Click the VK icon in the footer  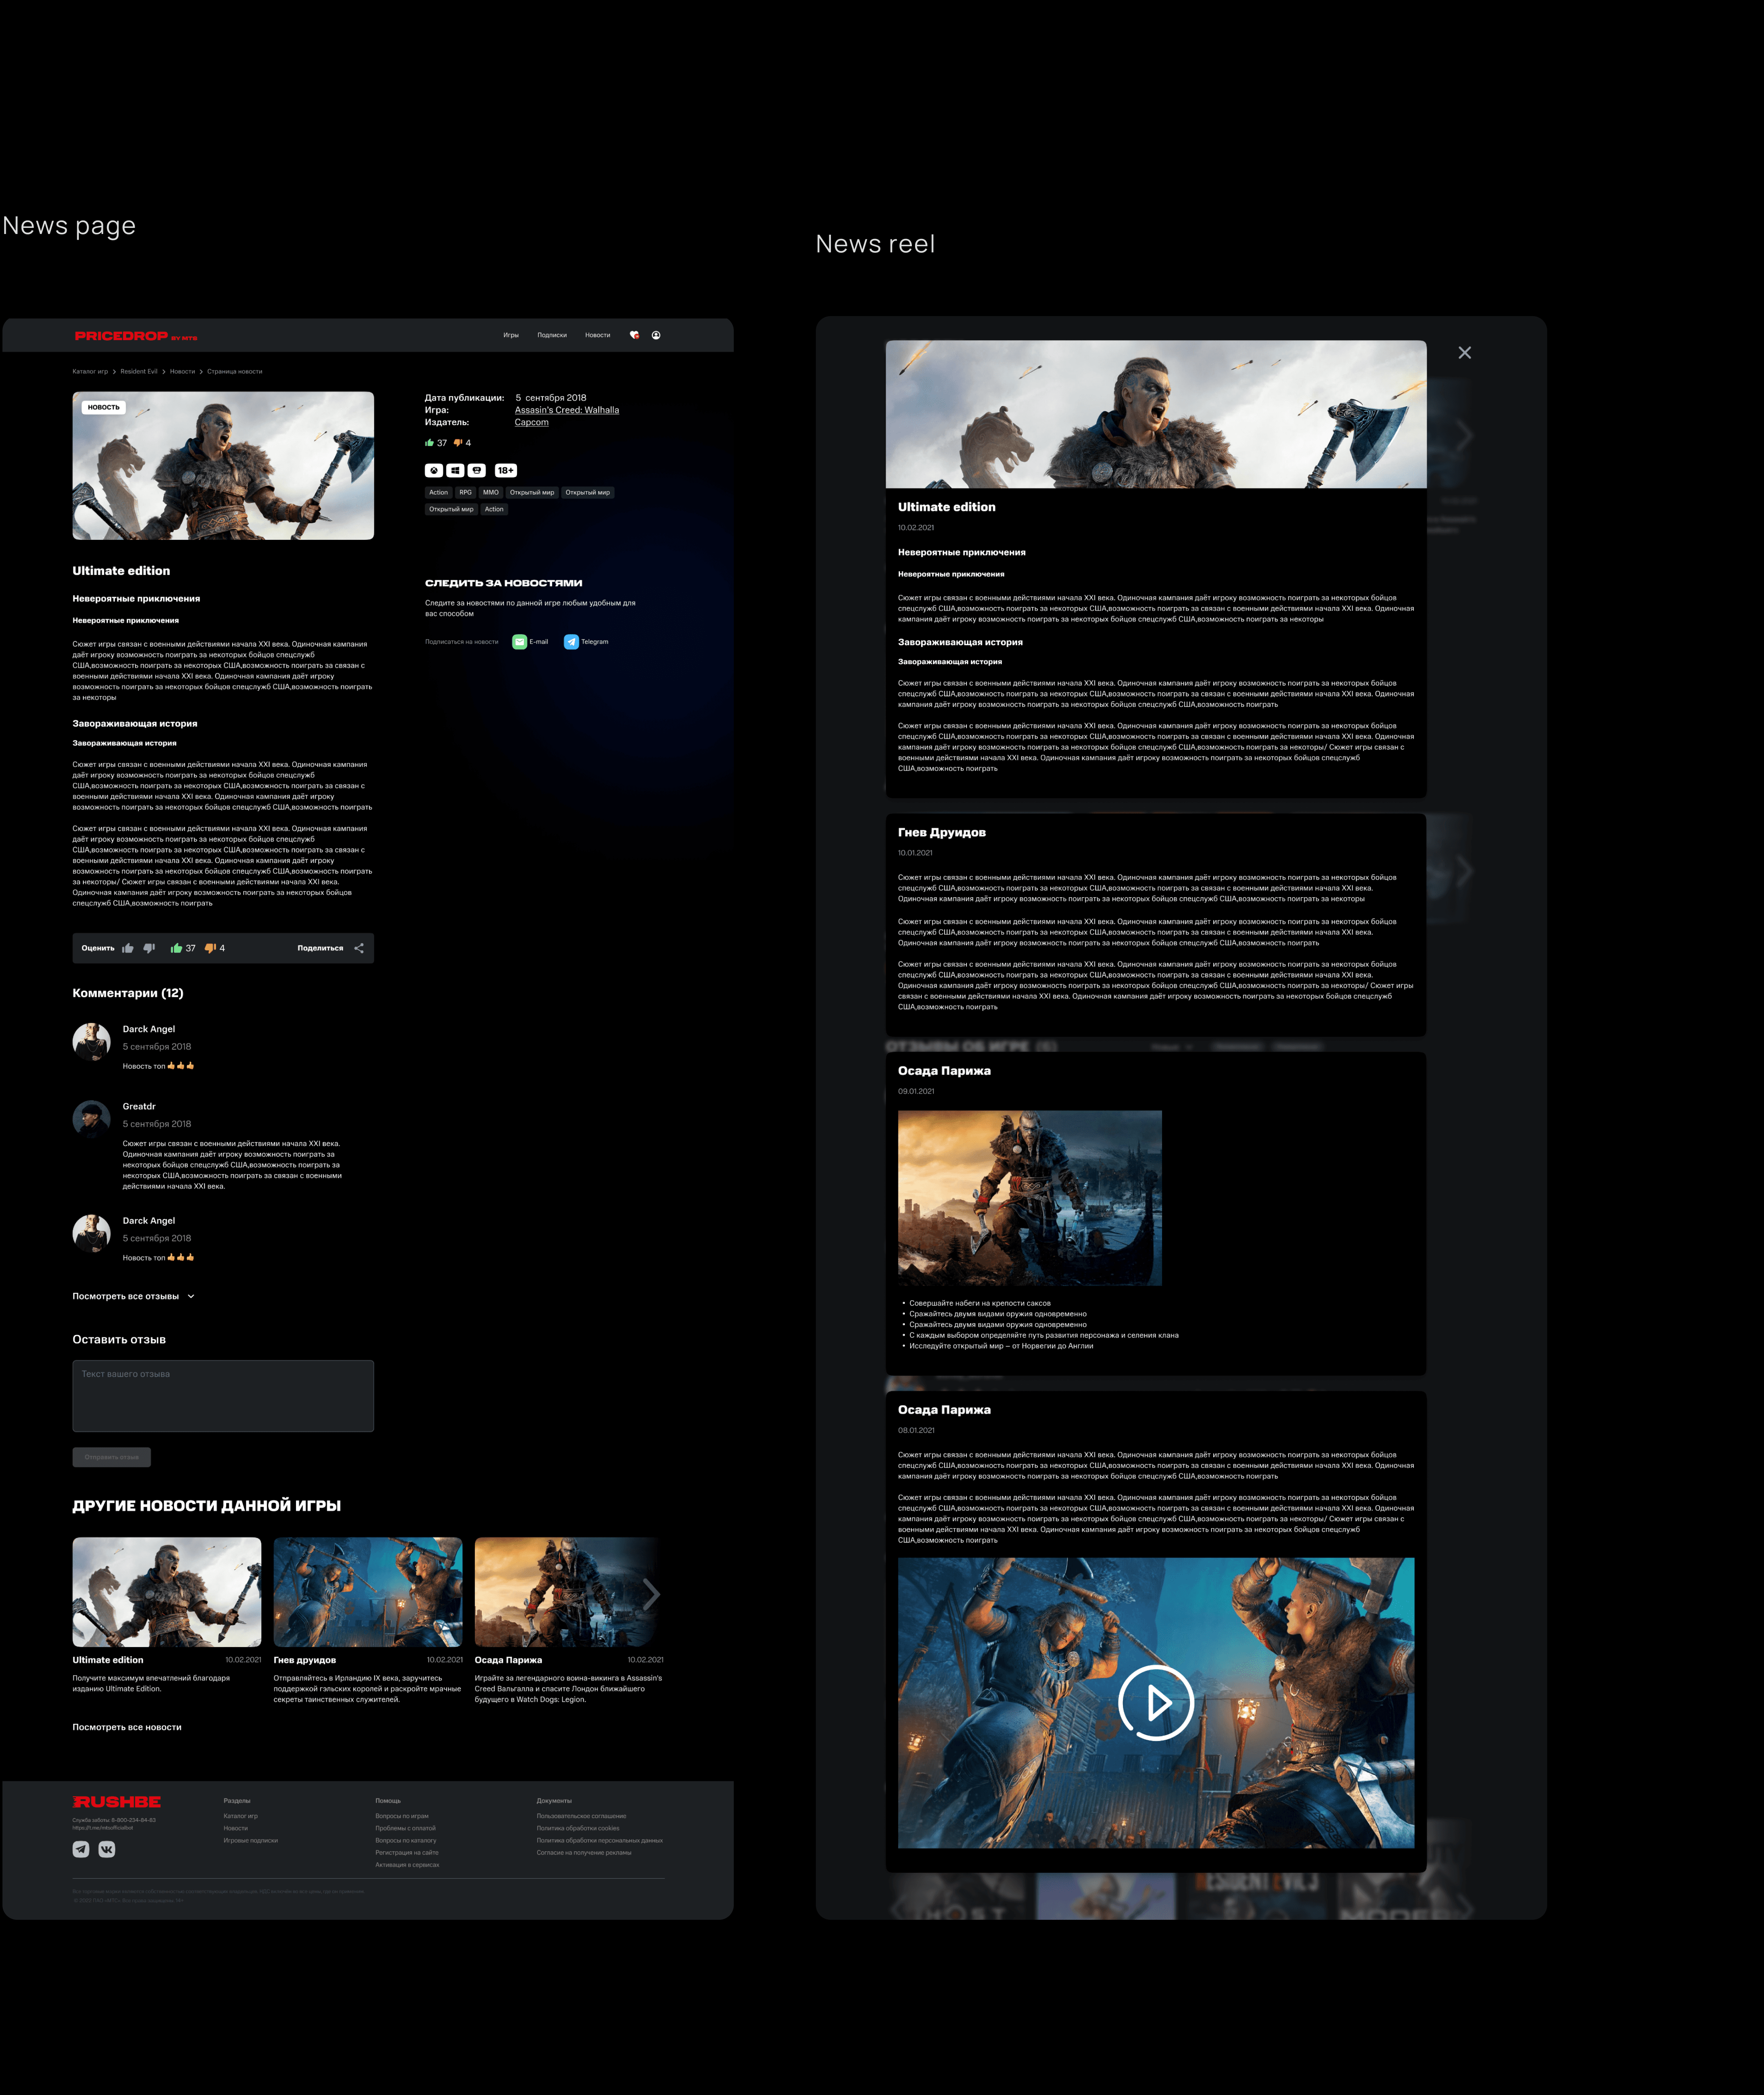click(107, 1849)
